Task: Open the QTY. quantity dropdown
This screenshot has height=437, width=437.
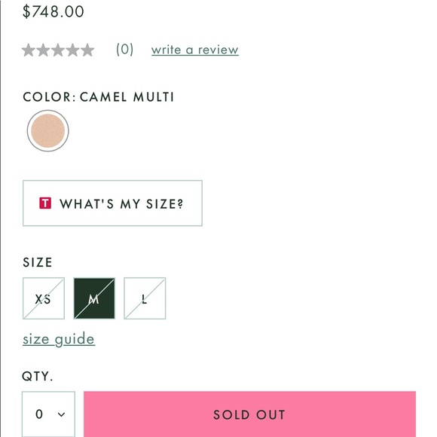Action: click(x=48, y=414)
